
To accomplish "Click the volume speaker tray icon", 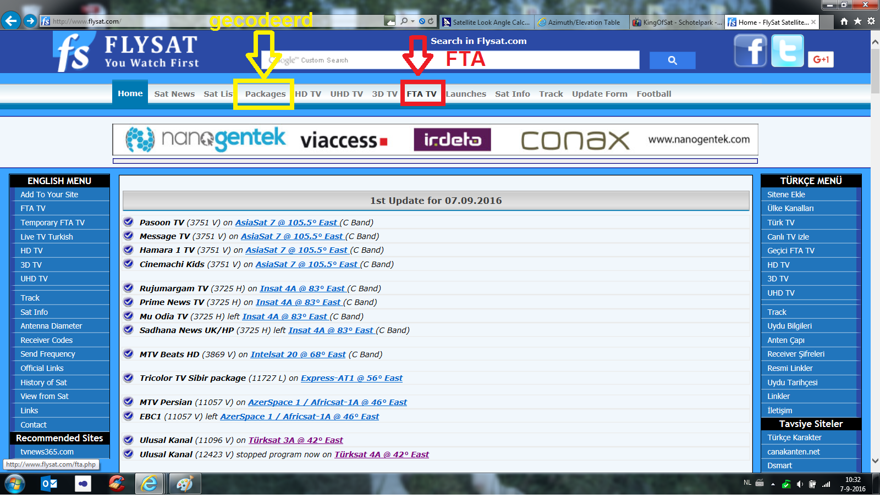I will (x=800, y=484).
